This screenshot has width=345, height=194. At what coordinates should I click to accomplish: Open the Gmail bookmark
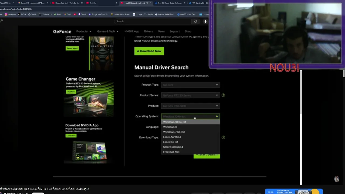(x=68, y=14)
